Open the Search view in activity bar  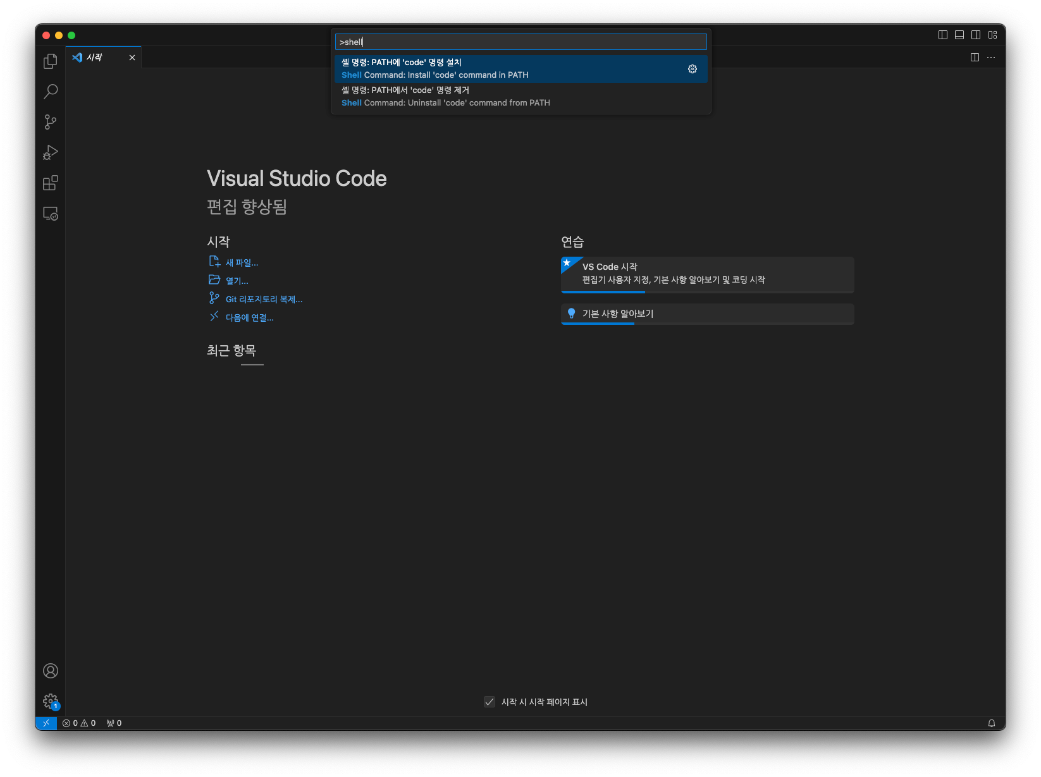tap(51, 92)
